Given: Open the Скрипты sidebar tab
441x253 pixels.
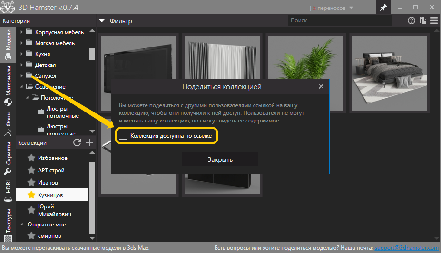Looking at the screenshot, I should pyautogui.click(x=8, y=158).
